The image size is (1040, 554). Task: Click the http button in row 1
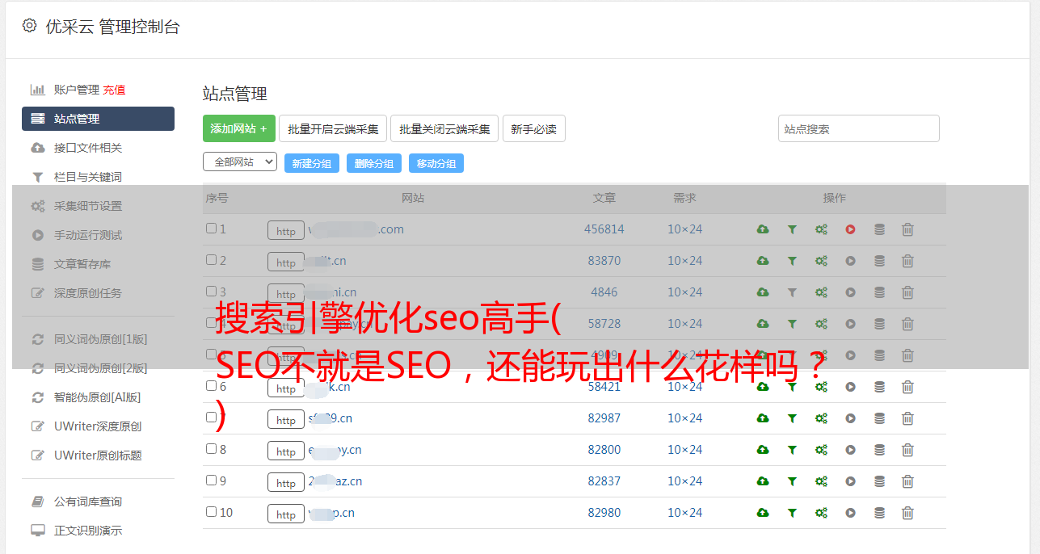[x=286, y=230]
